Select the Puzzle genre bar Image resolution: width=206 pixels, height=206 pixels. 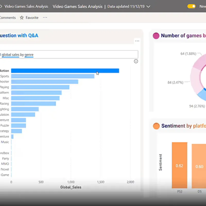pos(19,126)
